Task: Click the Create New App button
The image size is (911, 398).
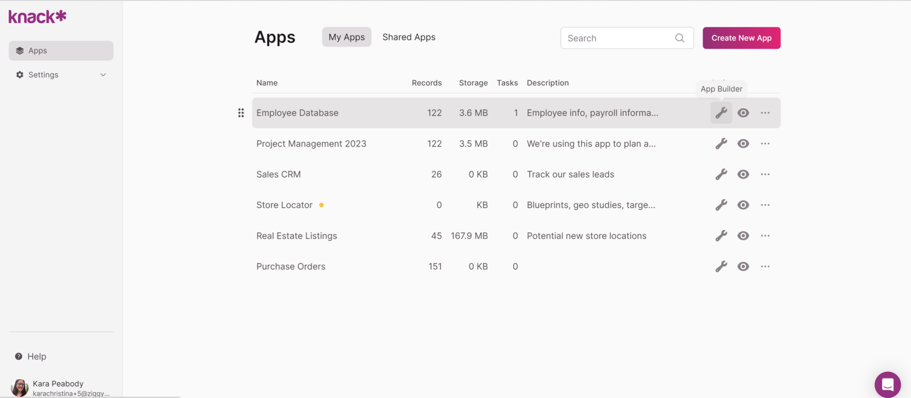Action: pyautogui.click(x=741, y=38)
